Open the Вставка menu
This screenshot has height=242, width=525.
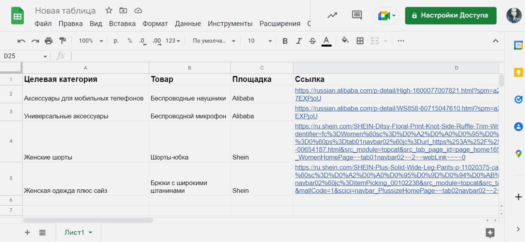(x=122, y=23)
